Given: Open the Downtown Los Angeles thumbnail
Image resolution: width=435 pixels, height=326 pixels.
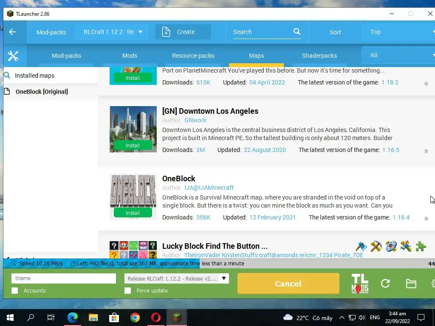Looking at the screenshot, I should pyautogui.click(x=133, y=129).
